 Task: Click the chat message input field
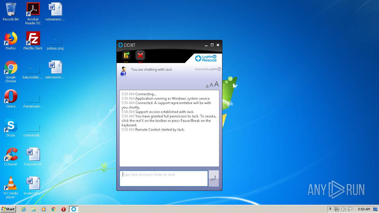click(164, 178)
